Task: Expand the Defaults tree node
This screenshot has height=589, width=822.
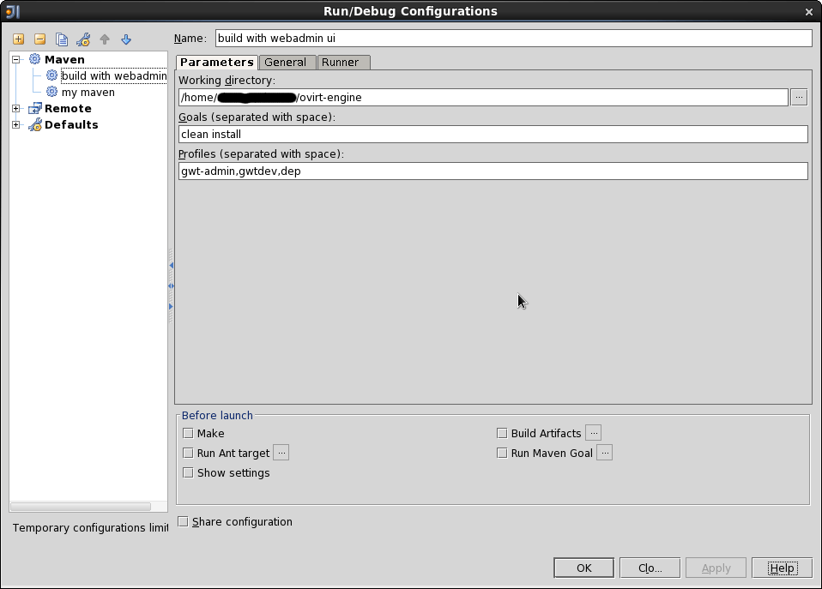Action: pyautogui.click(x=16, y=125)
